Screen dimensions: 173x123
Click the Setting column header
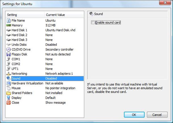click(x=25, y=15)
